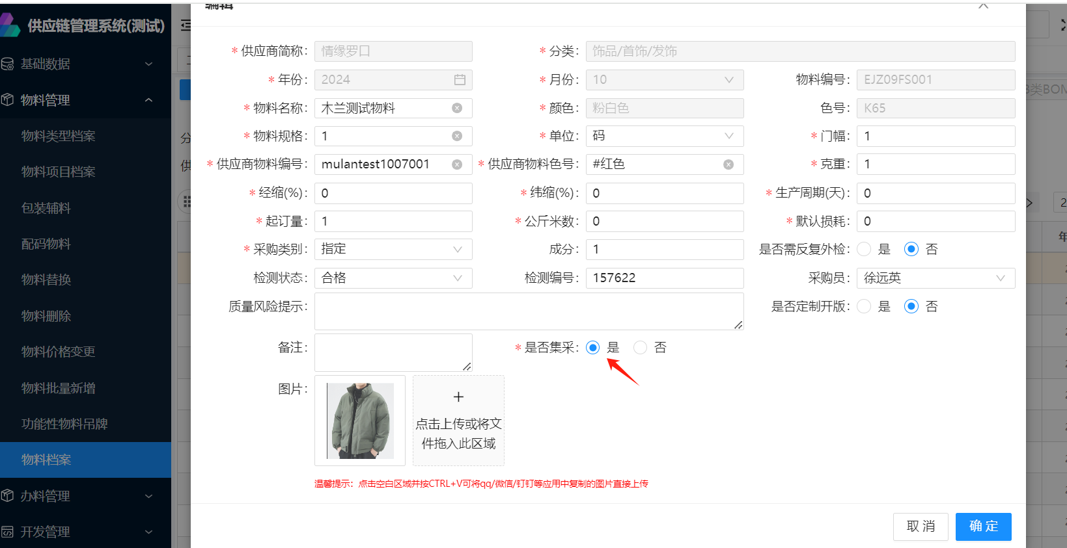Click the clear icon in 供应商物料色号 field
The image size is (1067, 548).
pyautogui.click(x=728, y=164)
